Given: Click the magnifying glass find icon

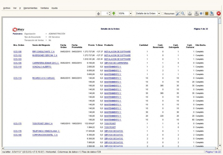Looking at the screenshot, I should coord(183,14).
